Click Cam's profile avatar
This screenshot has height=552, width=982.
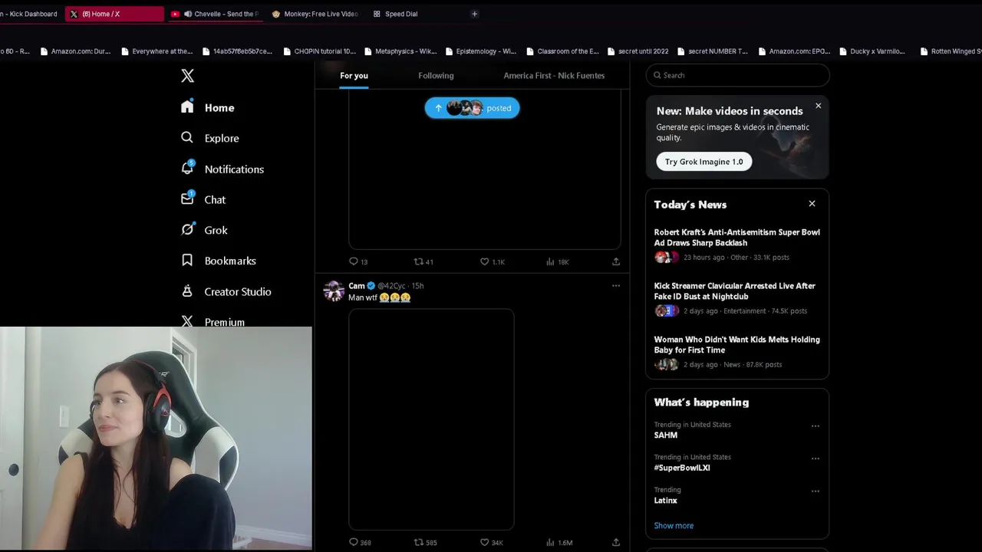pos(334,291)
